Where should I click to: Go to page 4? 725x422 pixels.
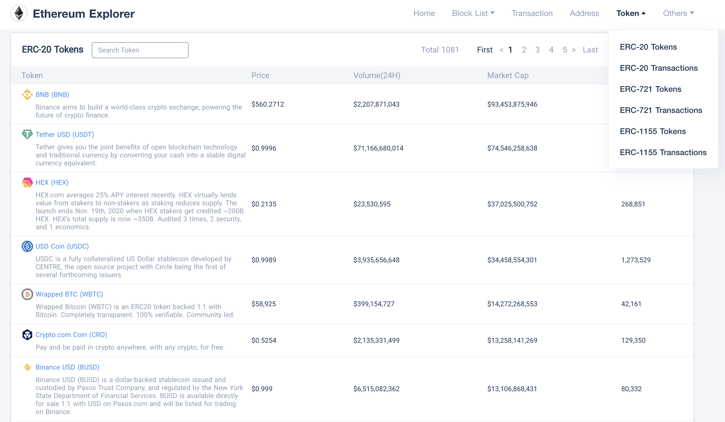tap(551, 50)
